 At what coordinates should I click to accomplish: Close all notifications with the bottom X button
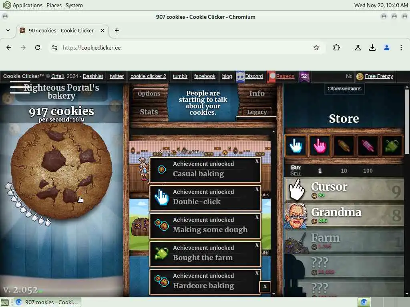click(x=265, y=286)
